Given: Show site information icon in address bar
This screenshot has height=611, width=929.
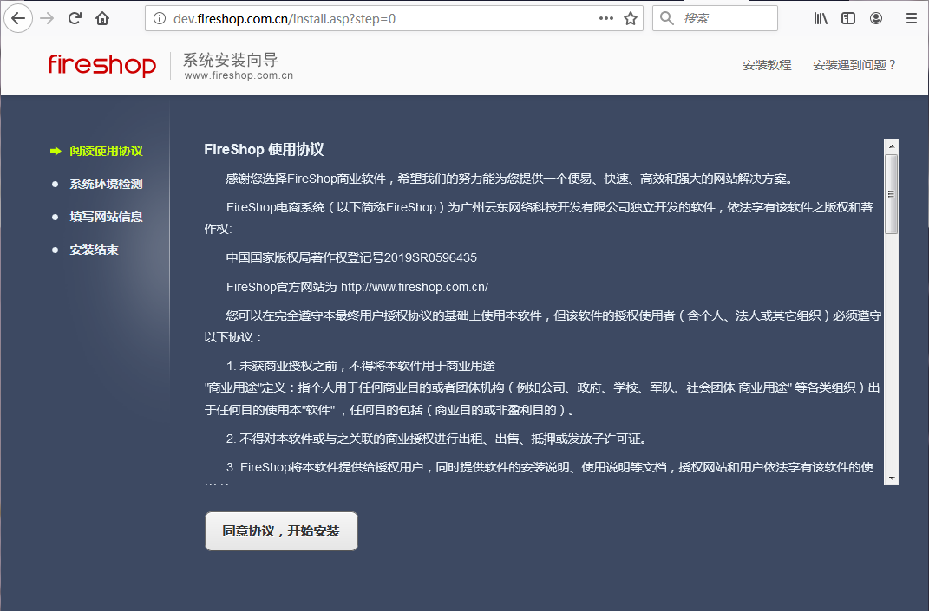Looking at the screenshot, I should click(160, 18).
